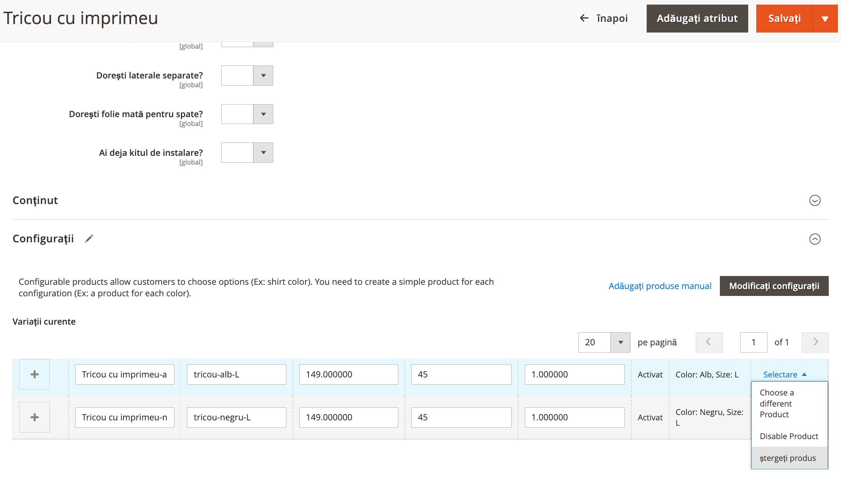Click the plus icon for tricou-alb-L row
The width and height of the screenshot is (841, 477).
pyautogui.click(x=34, y=374)
